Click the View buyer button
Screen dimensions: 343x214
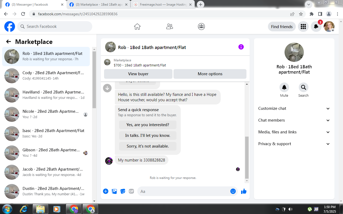pos(138,74)
